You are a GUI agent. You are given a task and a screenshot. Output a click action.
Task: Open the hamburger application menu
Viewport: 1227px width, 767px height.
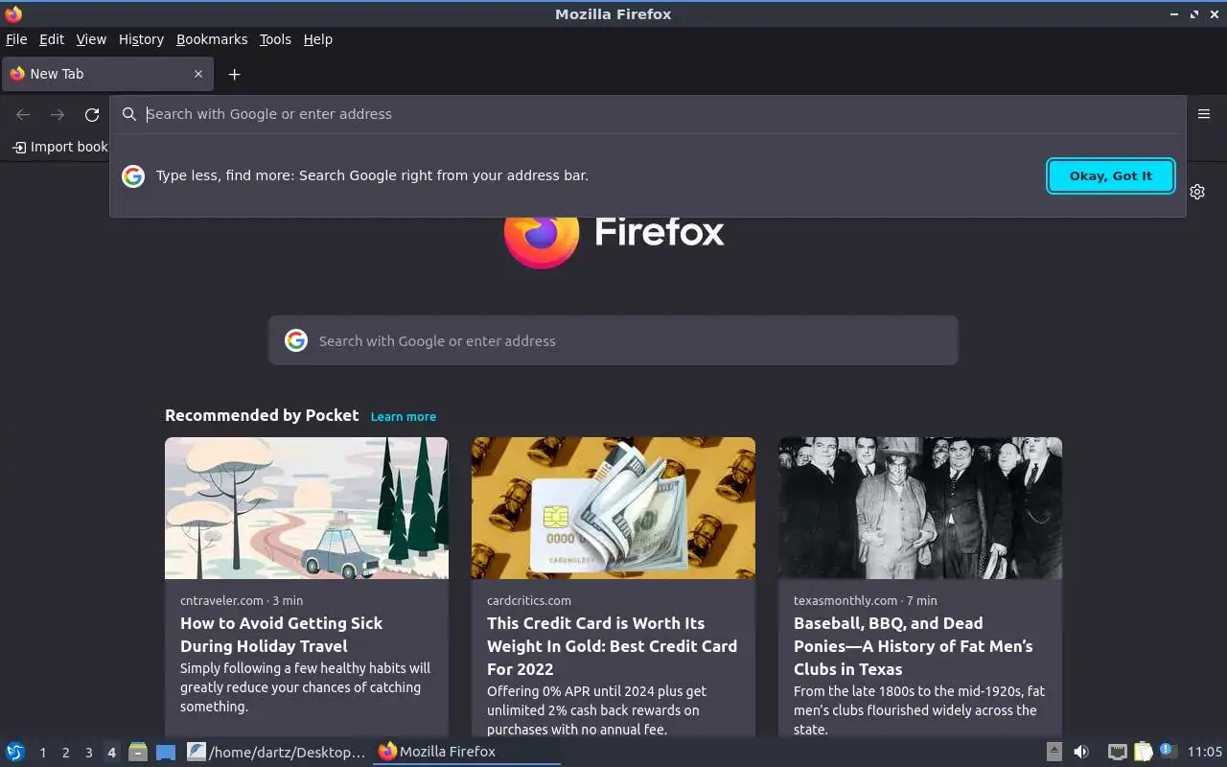[1204, 113]
